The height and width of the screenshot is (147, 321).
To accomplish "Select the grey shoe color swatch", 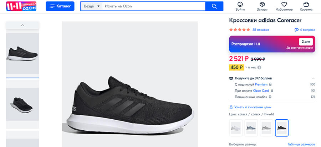I will click(x=266, y=127).
